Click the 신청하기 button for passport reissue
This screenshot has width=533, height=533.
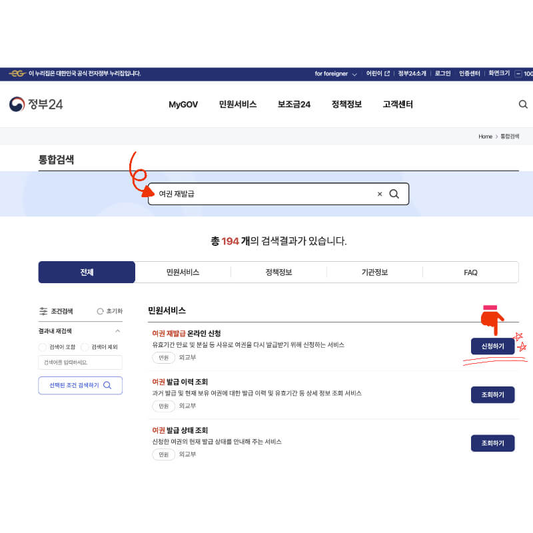[493, 346]
